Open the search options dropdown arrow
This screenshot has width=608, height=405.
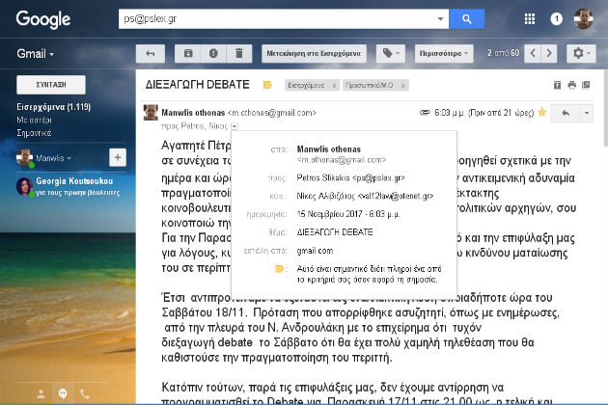tap(440, 19)
